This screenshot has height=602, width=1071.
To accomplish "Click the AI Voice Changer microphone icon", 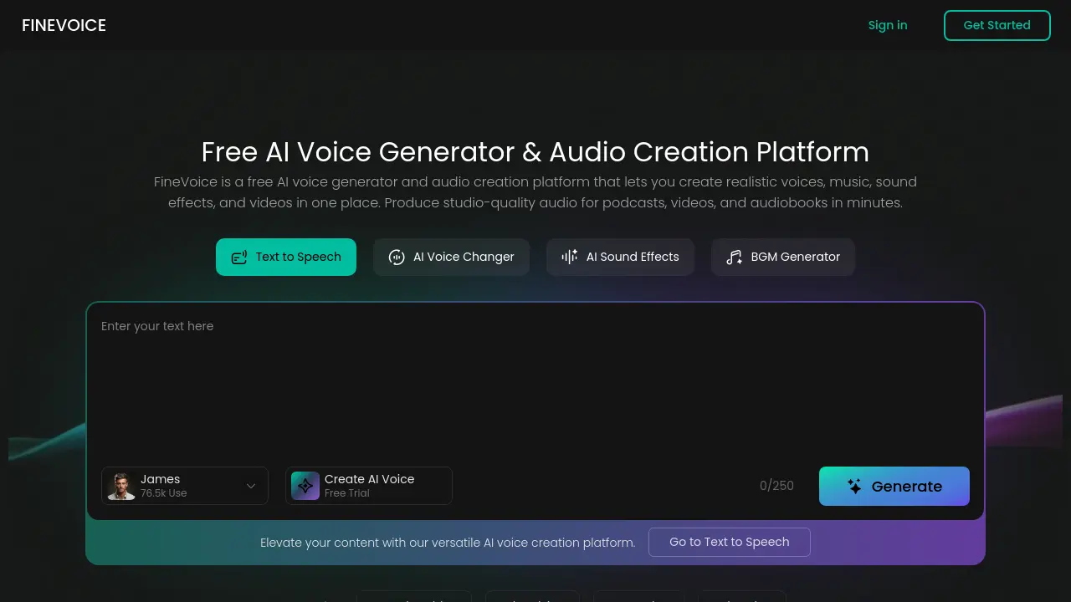I will pyautogui.click(x=397, y=257).
